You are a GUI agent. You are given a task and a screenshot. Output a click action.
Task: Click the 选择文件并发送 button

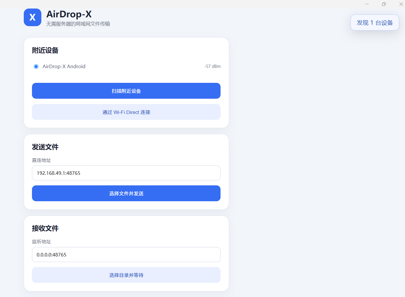126,193
